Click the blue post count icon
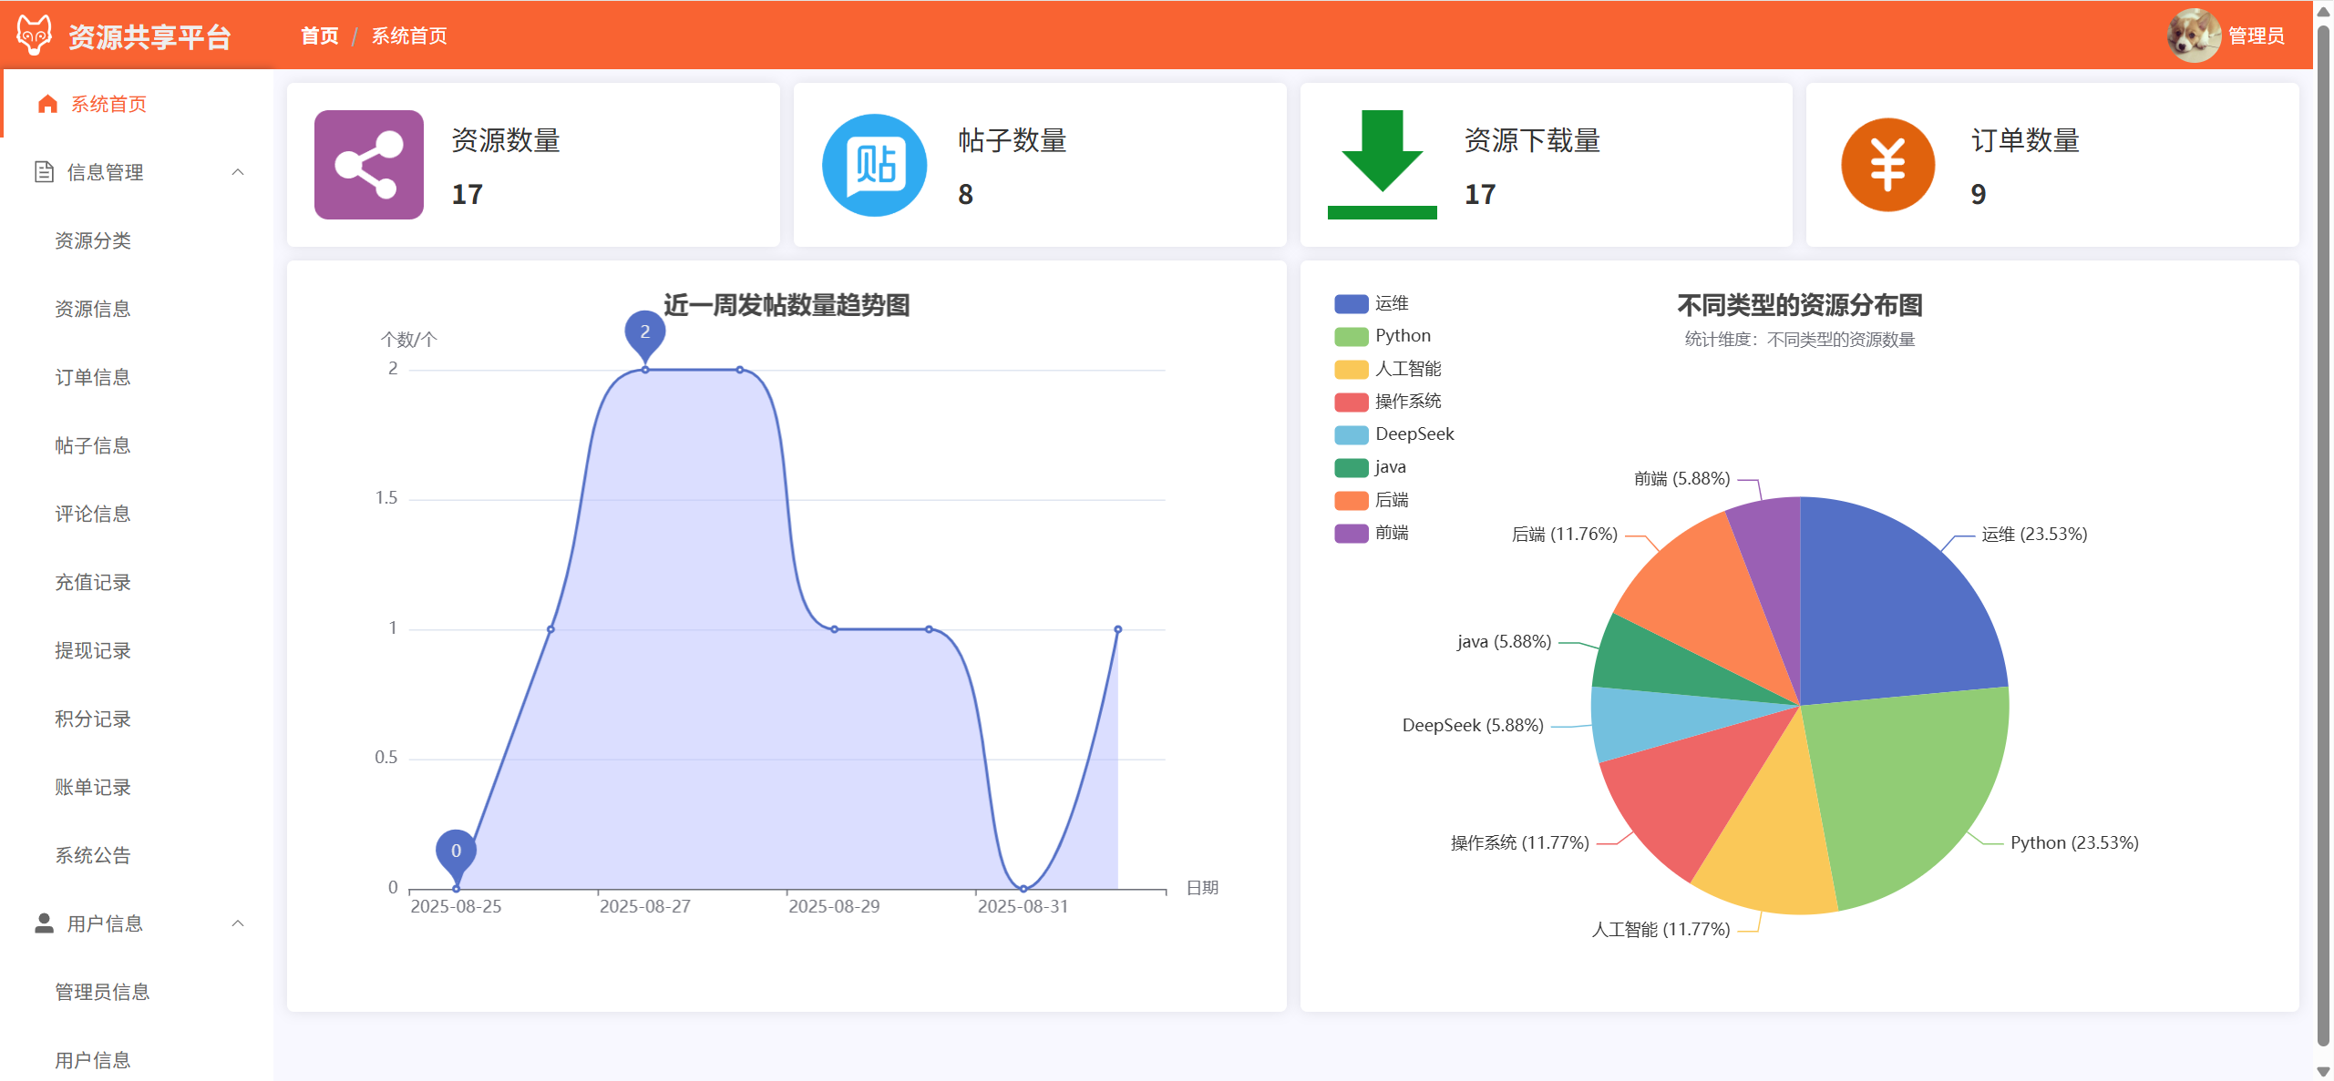The image size is (2334, 1081). [874, 165]
